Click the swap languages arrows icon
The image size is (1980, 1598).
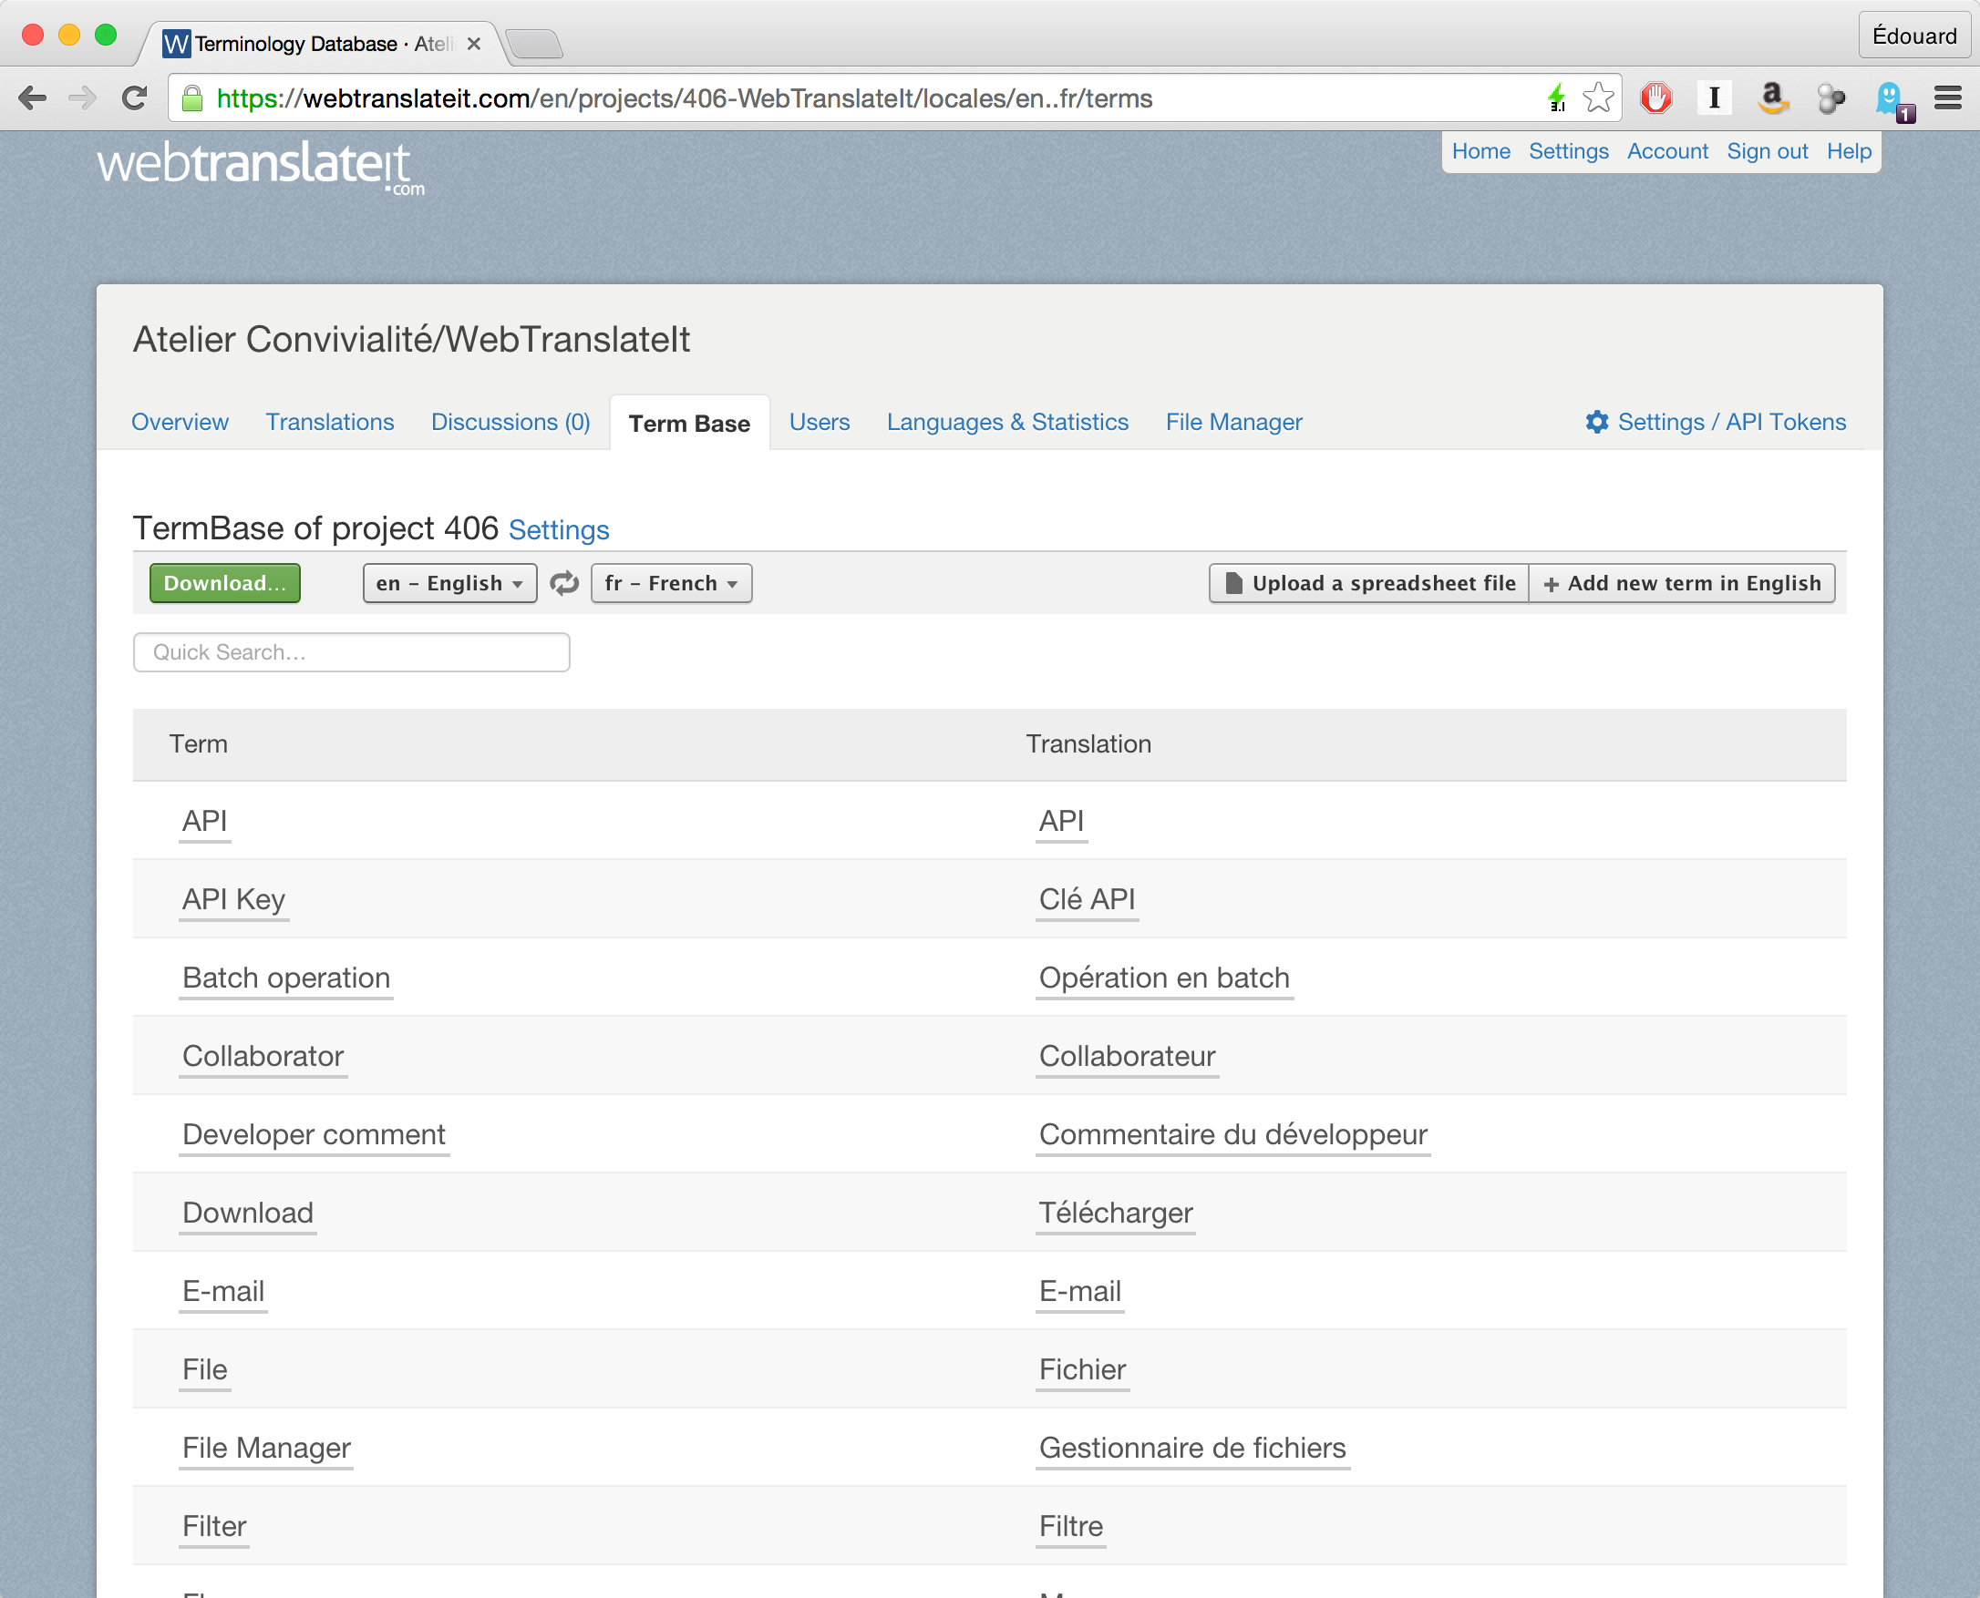[563, 583]
